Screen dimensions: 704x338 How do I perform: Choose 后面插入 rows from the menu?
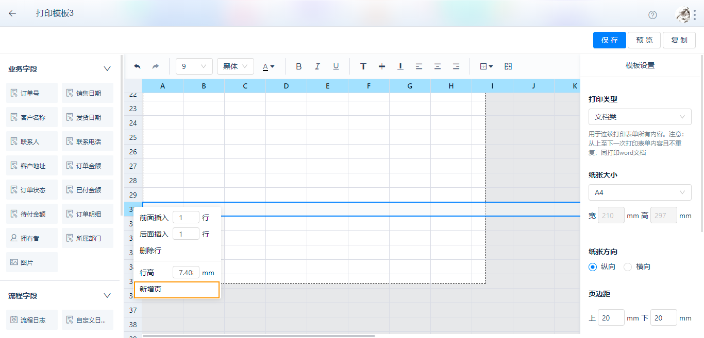point(154,234)
